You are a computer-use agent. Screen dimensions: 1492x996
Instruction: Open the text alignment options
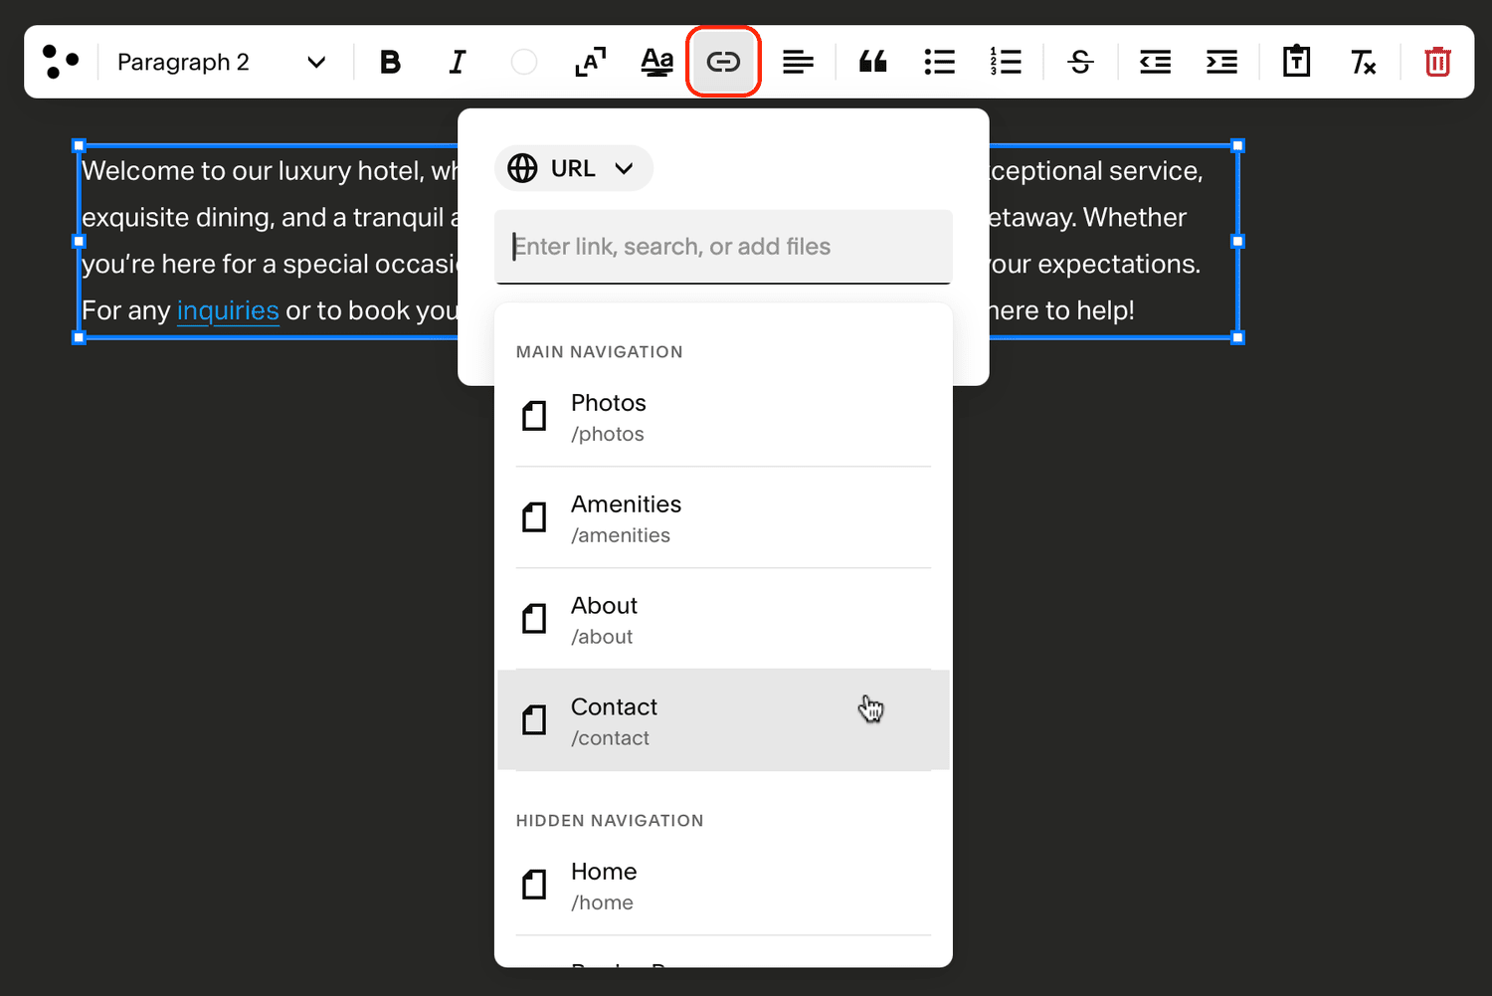(x=798, y=62)
